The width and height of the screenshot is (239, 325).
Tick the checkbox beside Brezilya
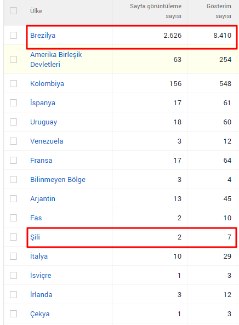point(14,35)
